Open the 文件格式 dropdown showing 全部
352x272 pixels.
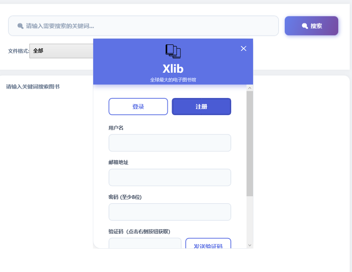(61, 51)
